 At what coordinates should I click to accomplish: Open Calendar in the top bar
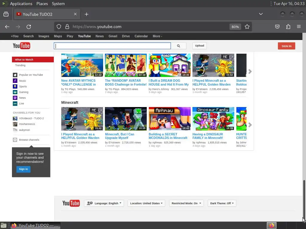pos(141,36)
